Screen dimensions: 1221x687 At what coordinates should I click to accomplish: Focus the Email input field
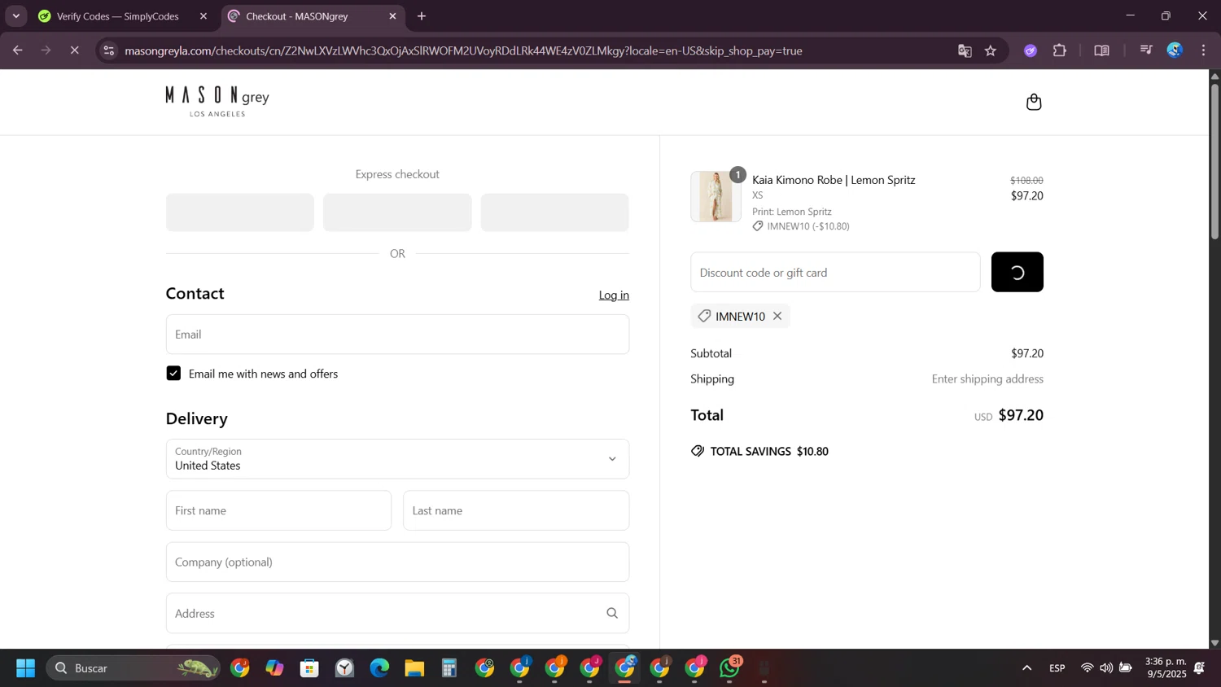point(397,334)
